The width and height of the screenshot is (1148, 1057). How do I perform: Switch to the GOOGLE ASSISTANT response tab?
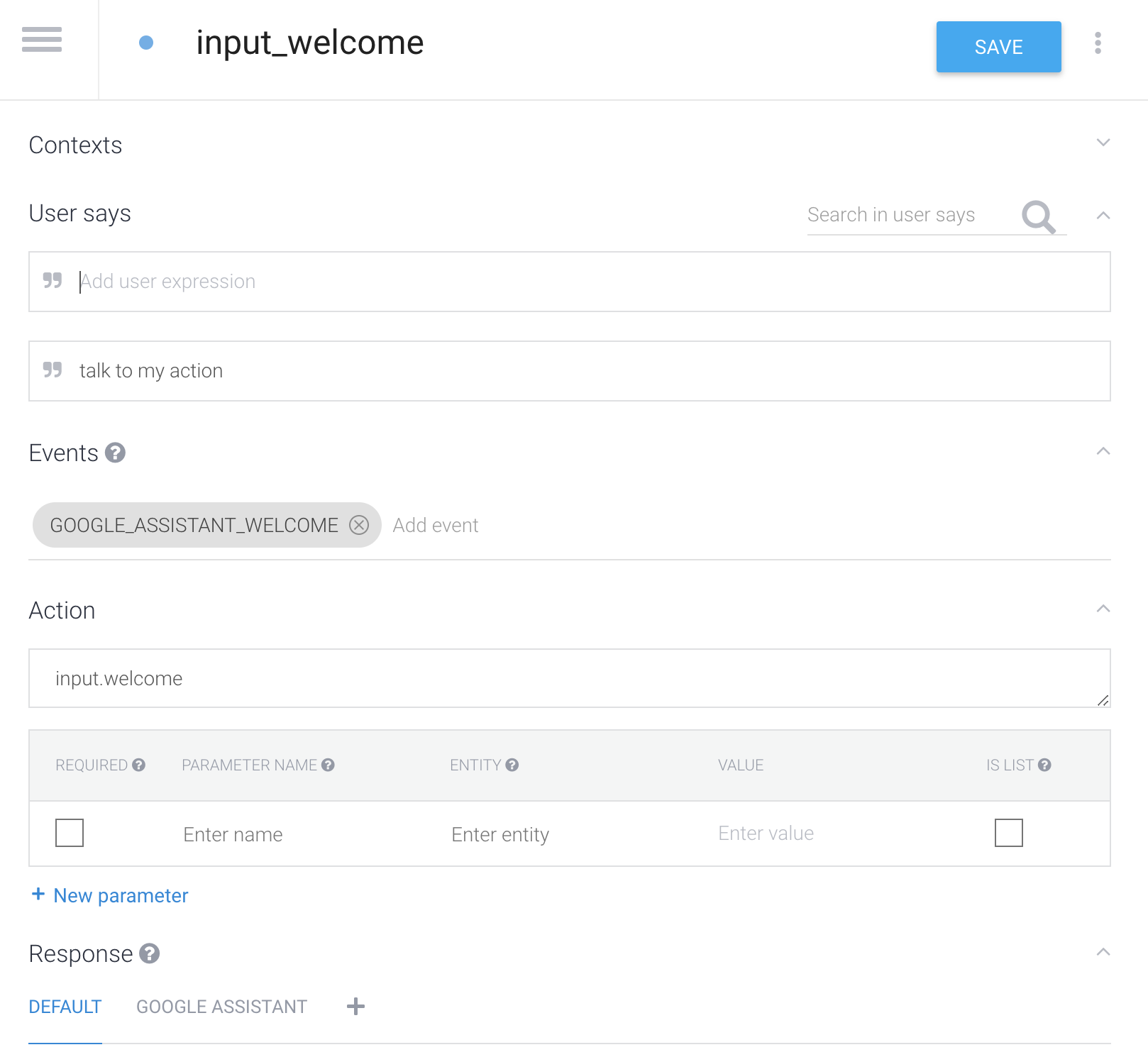point(221,1007)
